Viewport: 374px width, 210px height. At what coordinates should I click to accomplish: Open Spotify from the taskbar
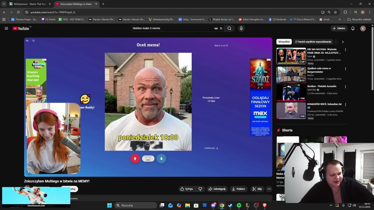point(239,205)
